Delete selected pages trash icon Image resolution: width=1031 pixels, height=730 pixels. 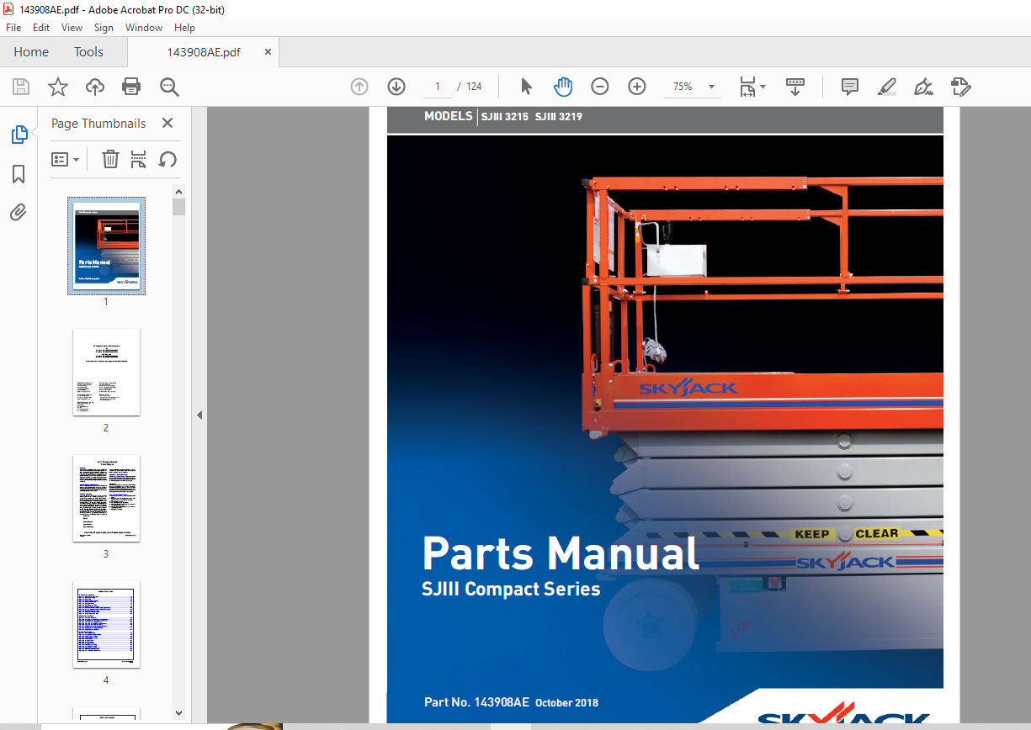coord(110,159)
